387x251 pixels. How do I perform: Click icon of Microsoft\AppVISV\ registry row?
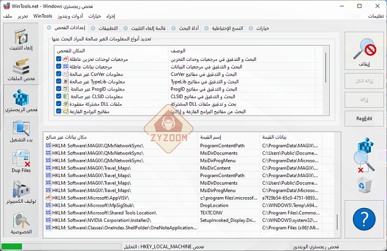pos(48,198)
